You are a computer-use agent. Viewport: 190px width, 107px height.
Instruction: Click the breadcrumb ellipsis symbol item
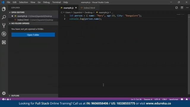(113, 12)
